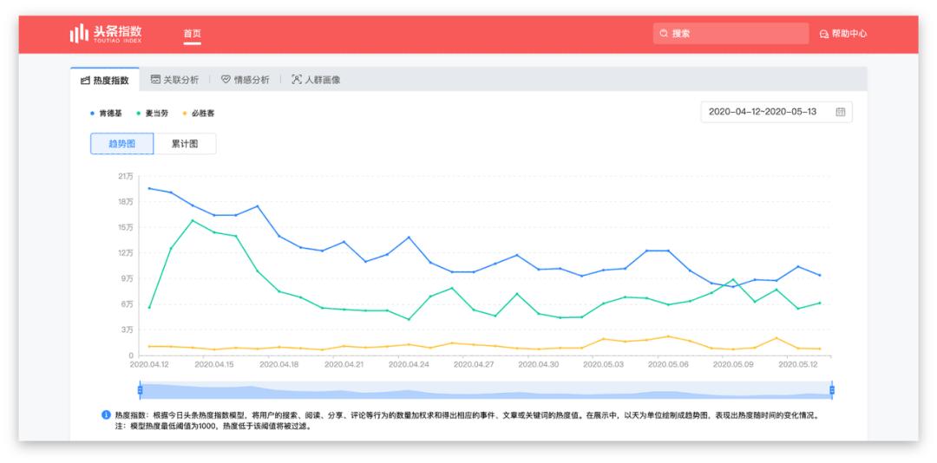This screenshot has height=463, width=937.
Task: Select the 趋势图 view button
Action: (x=122, y=144)
